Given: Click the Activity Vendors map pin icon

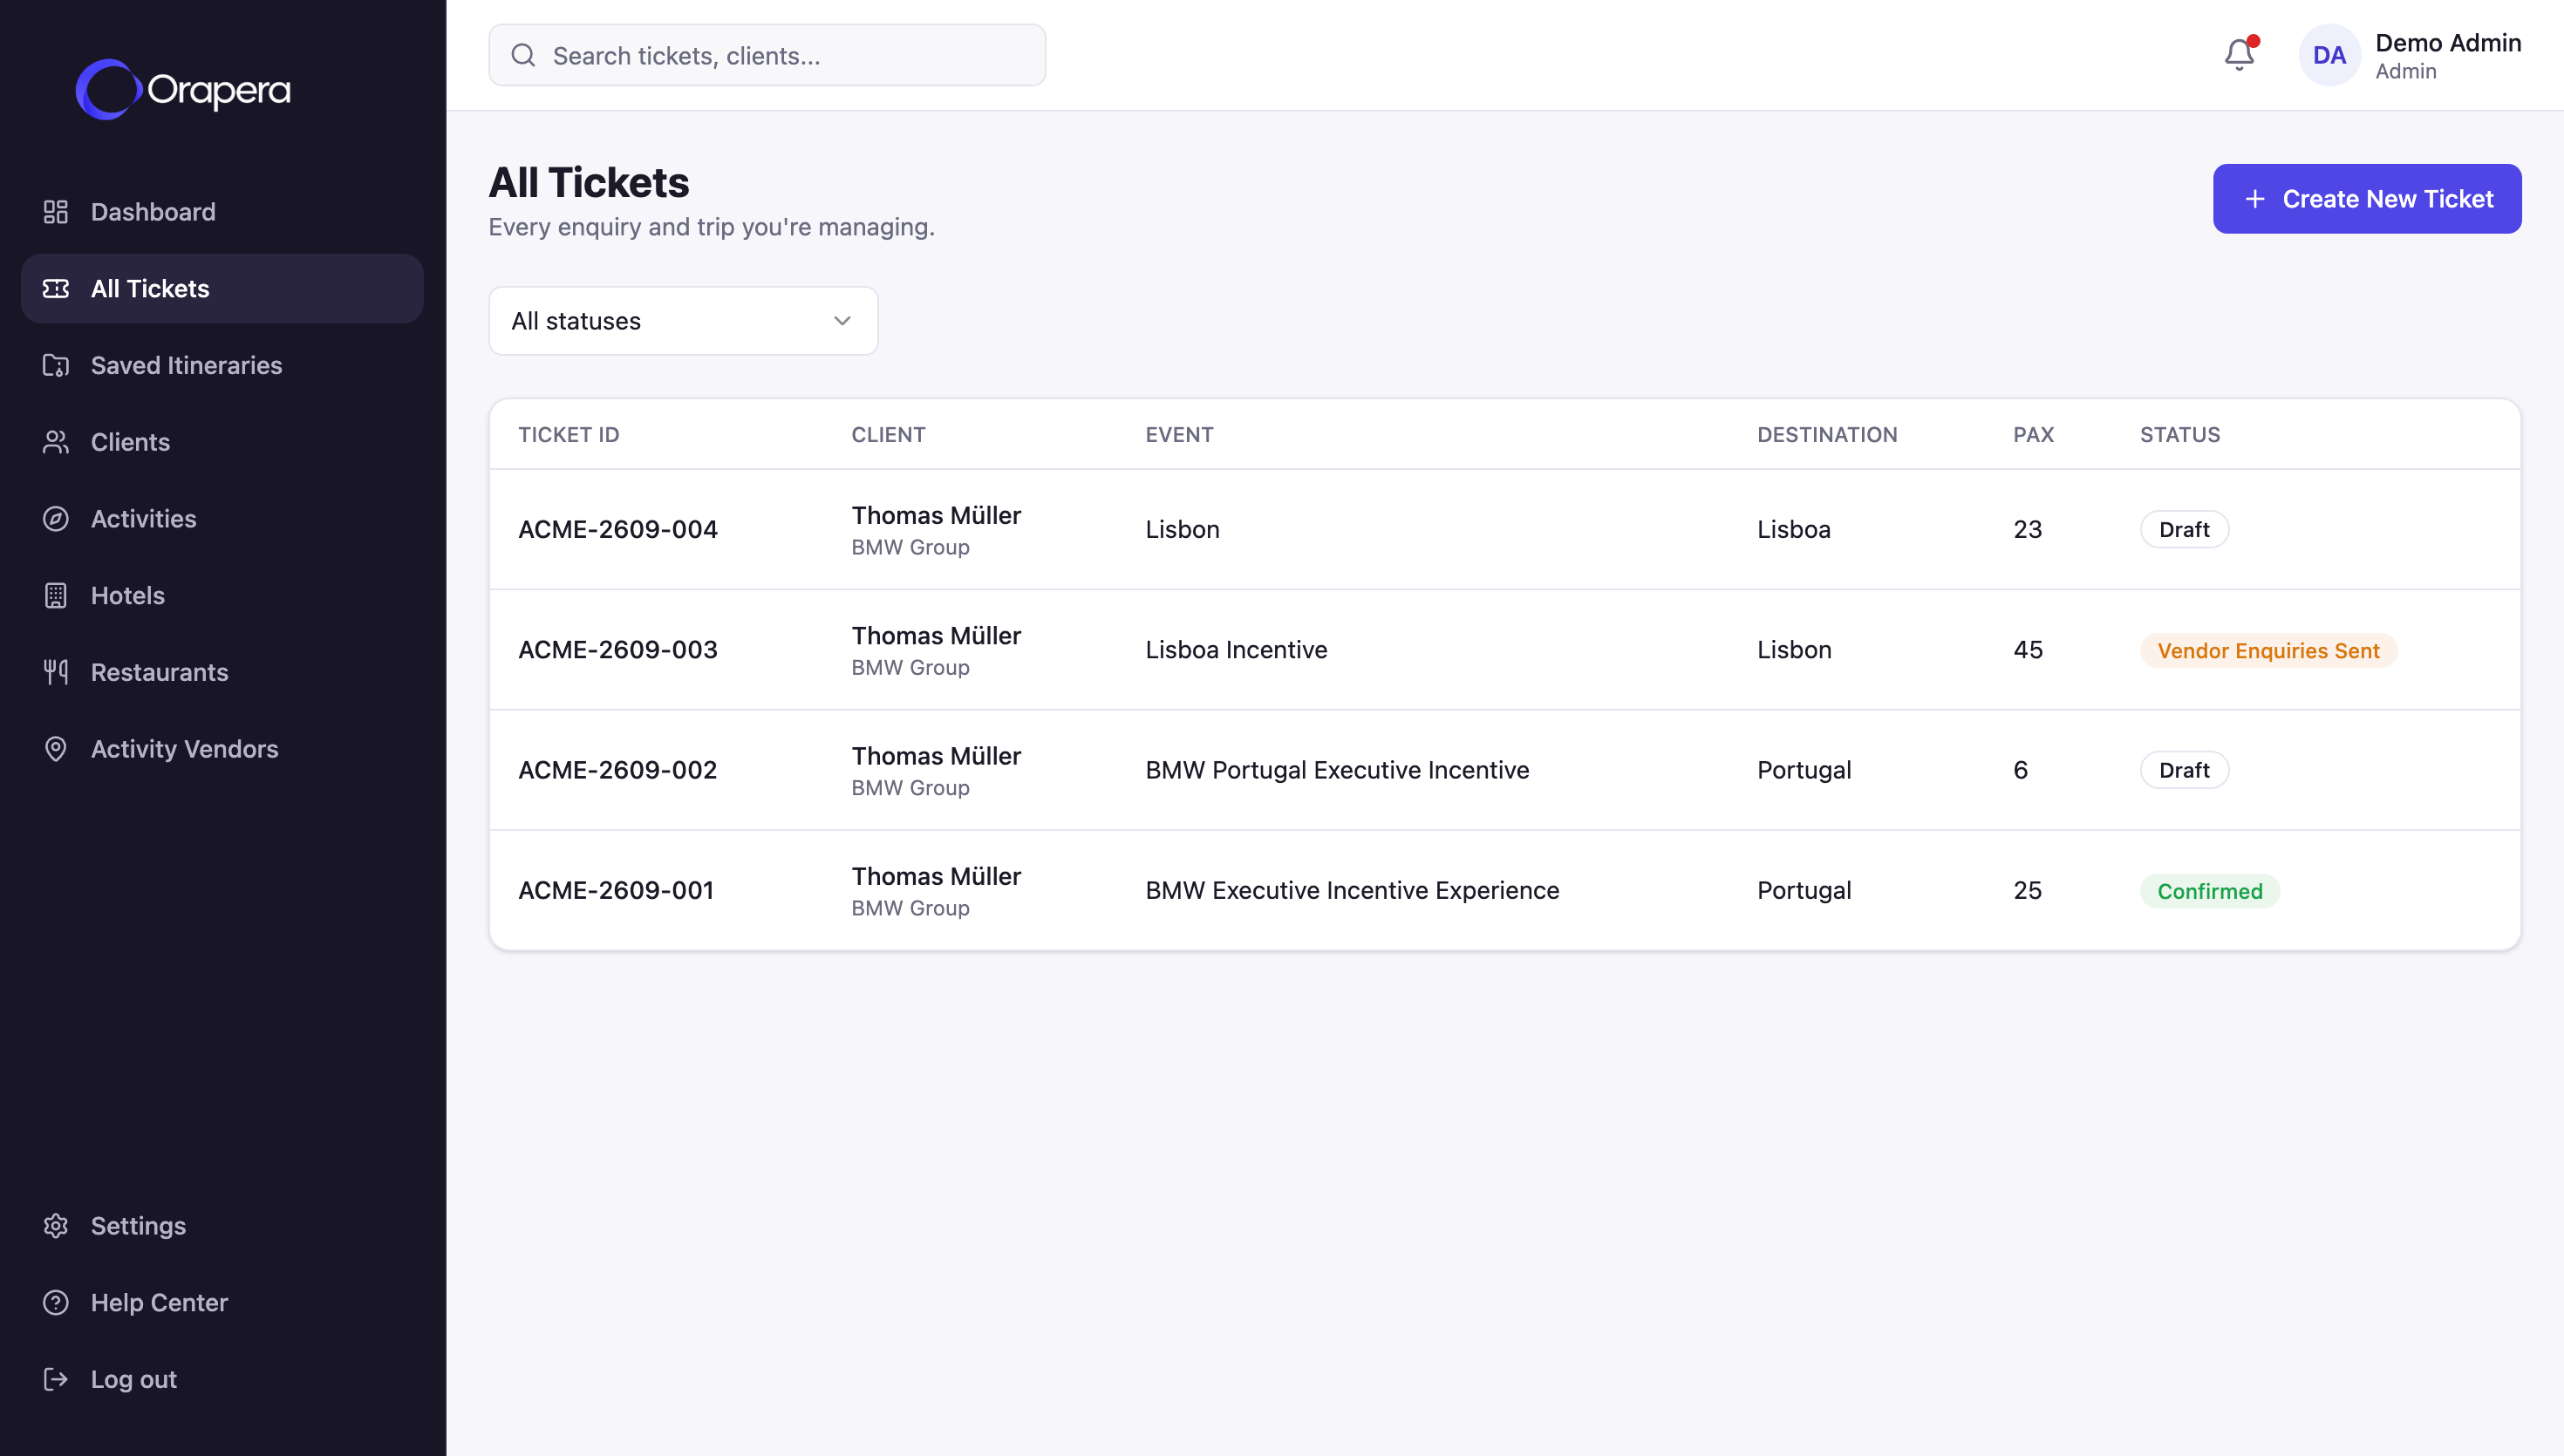Looking at the screenshot, I should [56, 749].
